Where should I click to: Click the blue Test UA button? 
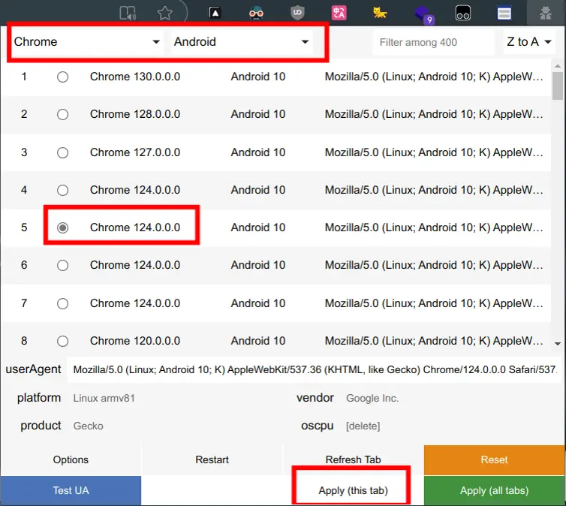click(71, 490)
